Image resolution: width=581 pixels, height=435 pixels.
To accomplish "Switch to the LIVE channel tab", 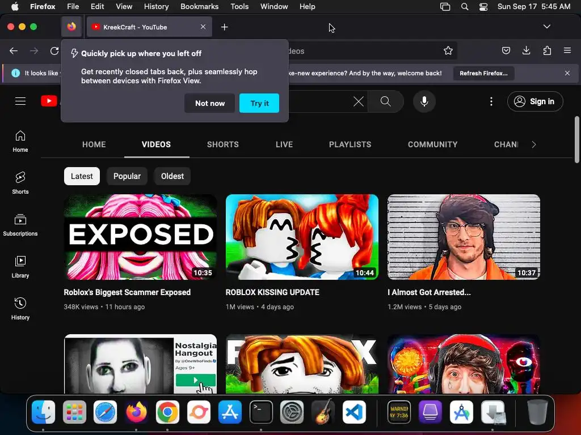I will [x=284, y=144].
